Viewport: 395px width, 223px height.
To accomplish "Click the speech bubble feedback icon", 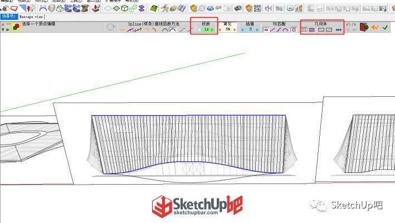I will click(290, 8).
